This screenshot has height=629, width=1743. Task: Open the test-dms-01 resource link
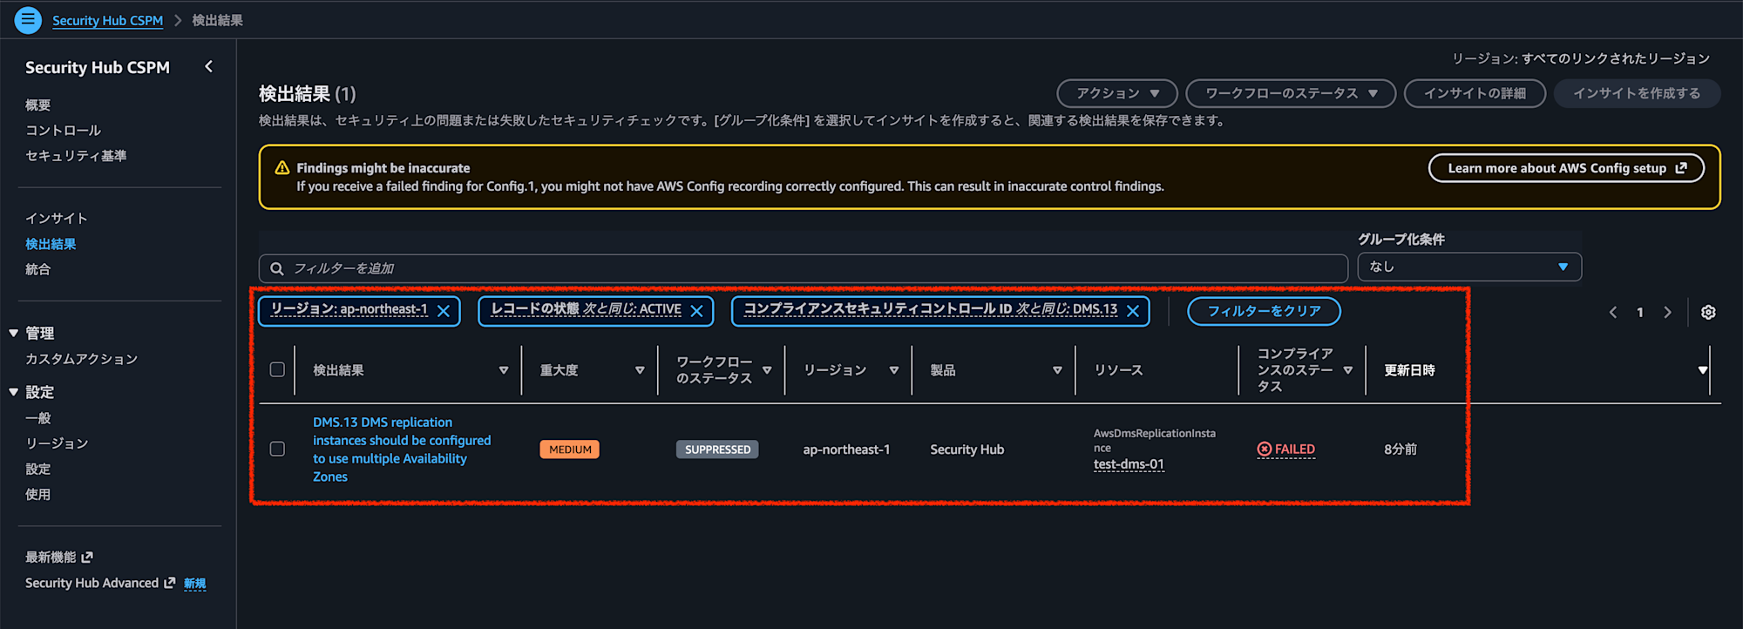click(1129, 464)
